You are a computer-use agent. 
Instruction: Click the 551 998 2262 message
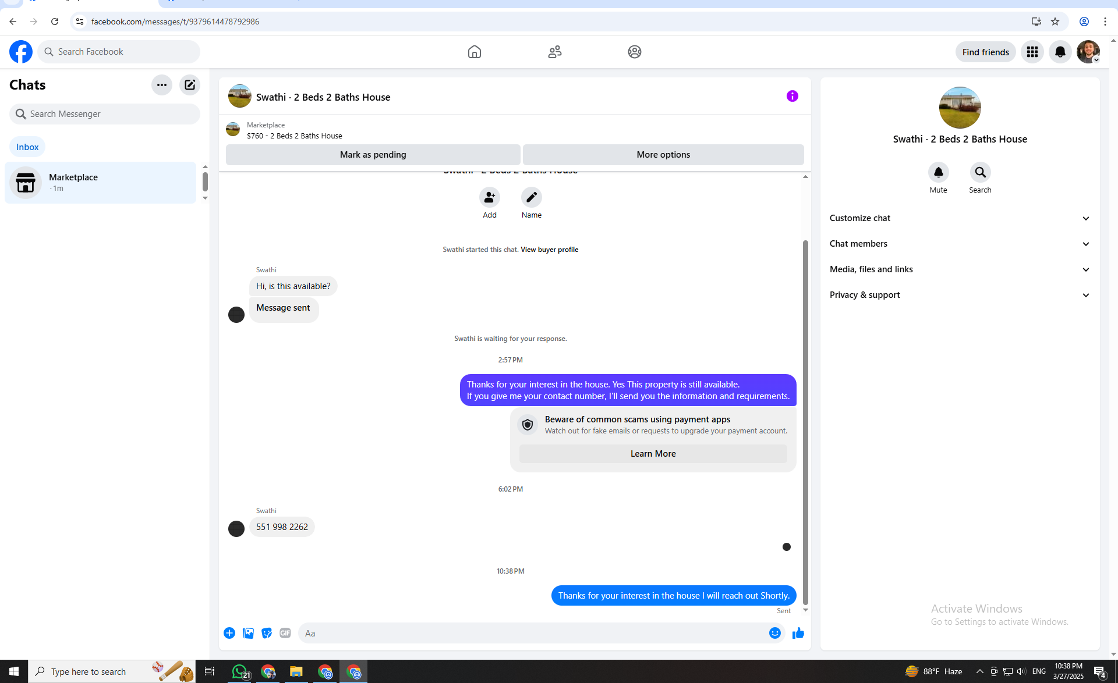tap(282, 527)
